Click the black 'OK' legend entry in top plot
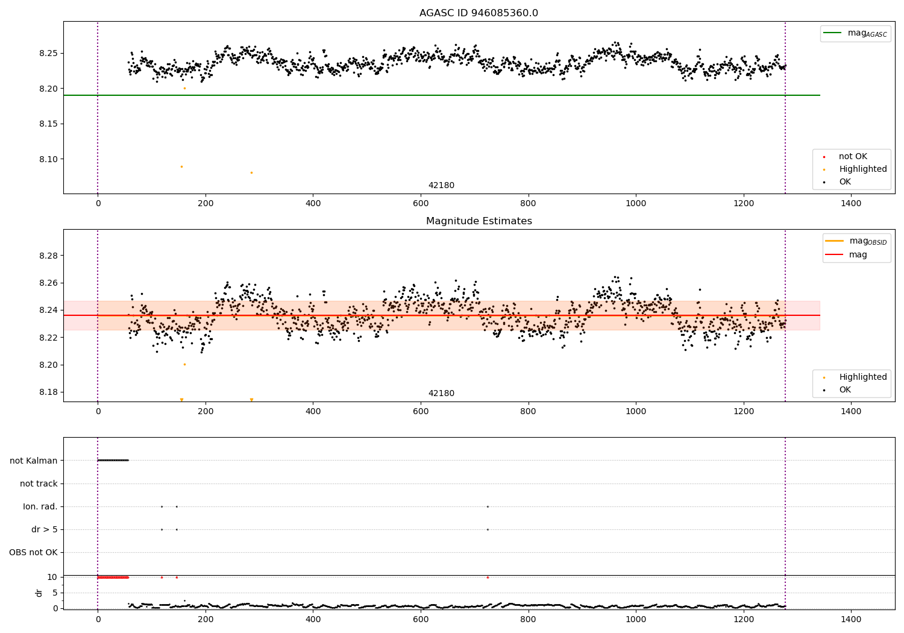This screenshot has height=633, width=904. point(837,182)
